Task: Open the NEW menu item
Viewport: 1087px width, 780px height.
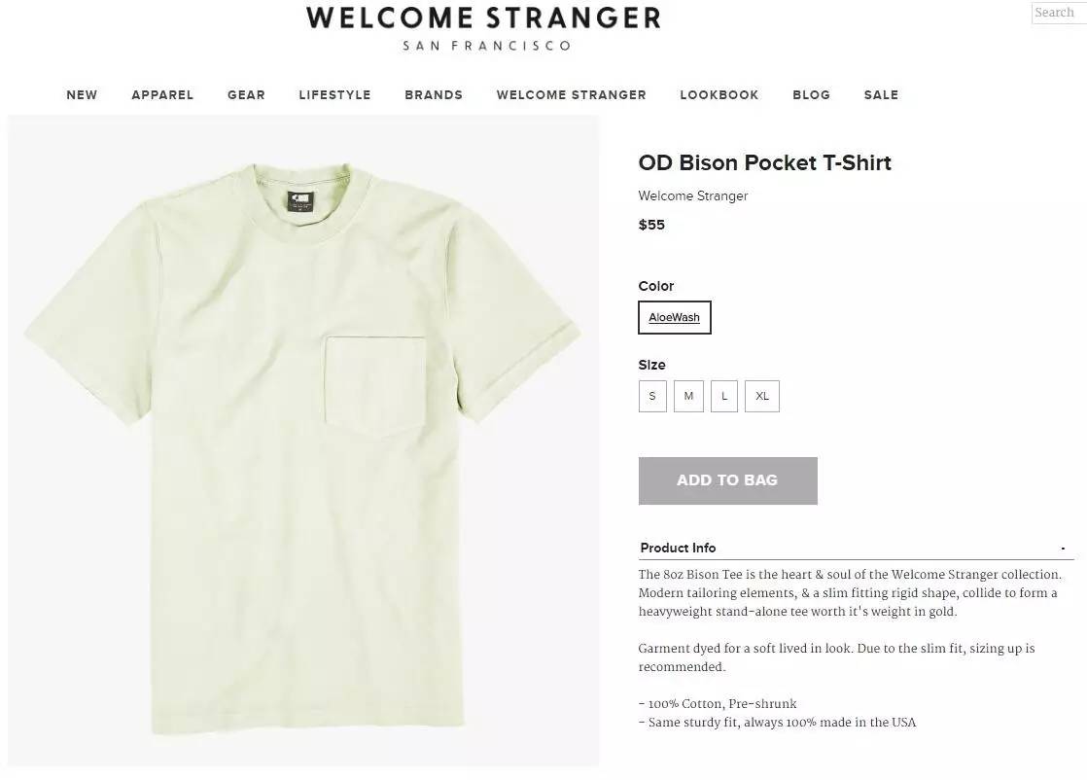Action: coord(82,95)
